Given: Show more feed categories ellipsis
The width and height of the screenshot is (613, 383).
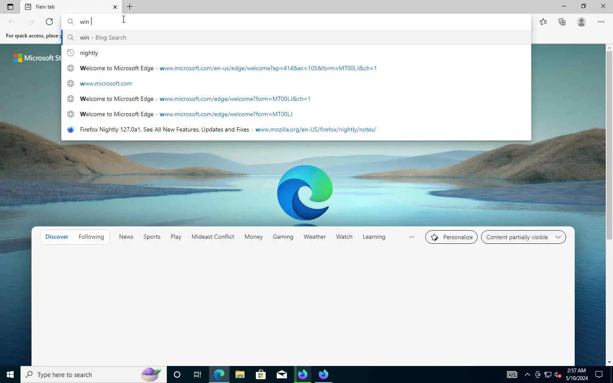Looking at the screenshot, I should coord(412,237).
